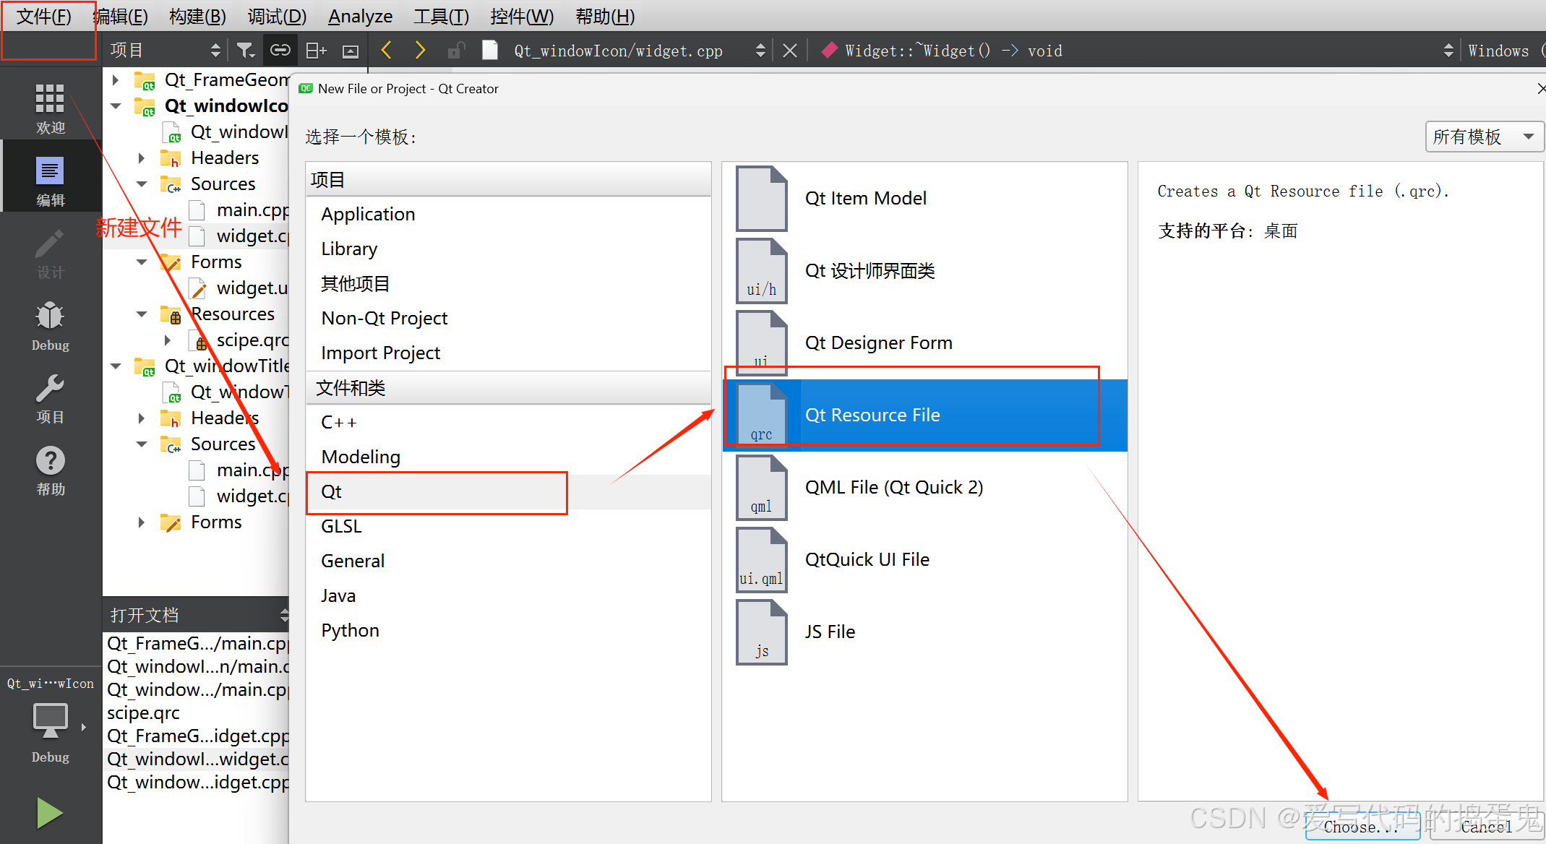Expand the scipe.qrc resource node
The height and width of the screenshot is (844, 1546).
pyautogui.click(x=168, y=340)
